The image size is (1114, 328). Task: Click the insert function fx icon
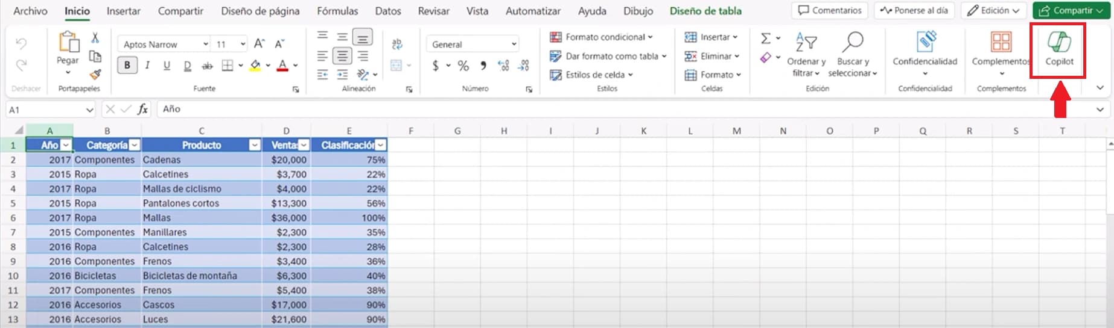point(143,109)
